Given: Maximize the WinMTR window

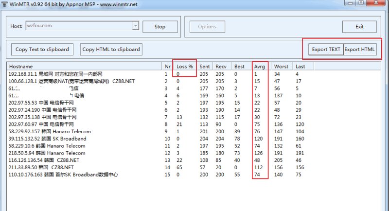Looking at the screenshot, I should [x=361, y=3].
